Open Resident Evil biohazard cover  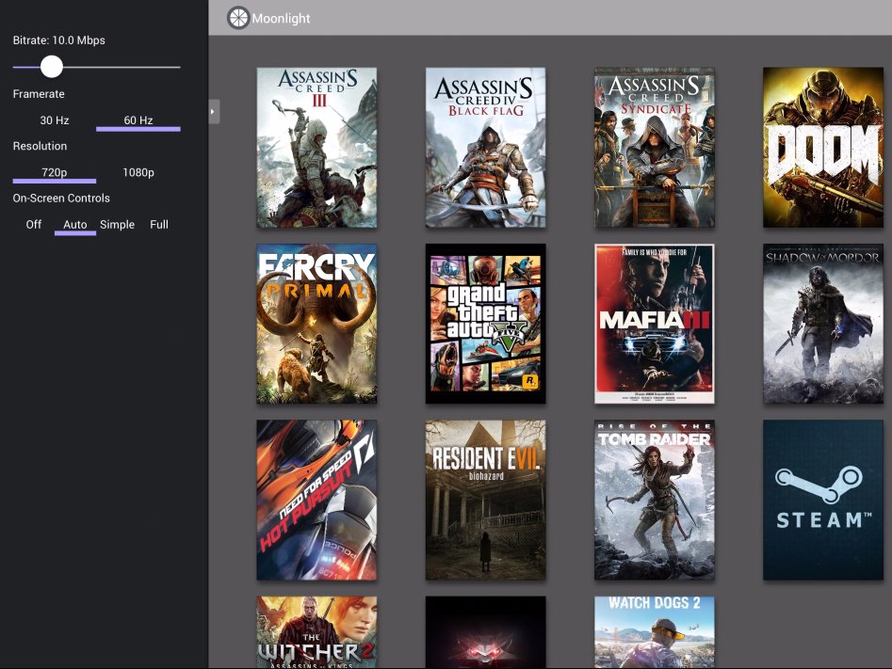coord(486,501)
